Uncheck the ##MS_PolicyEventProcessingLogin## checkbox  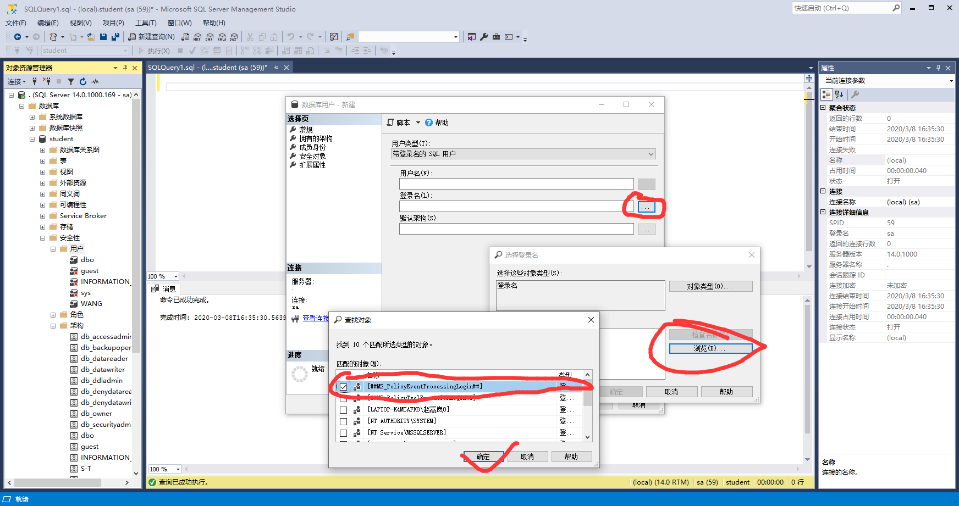click(x=343, y=387)
